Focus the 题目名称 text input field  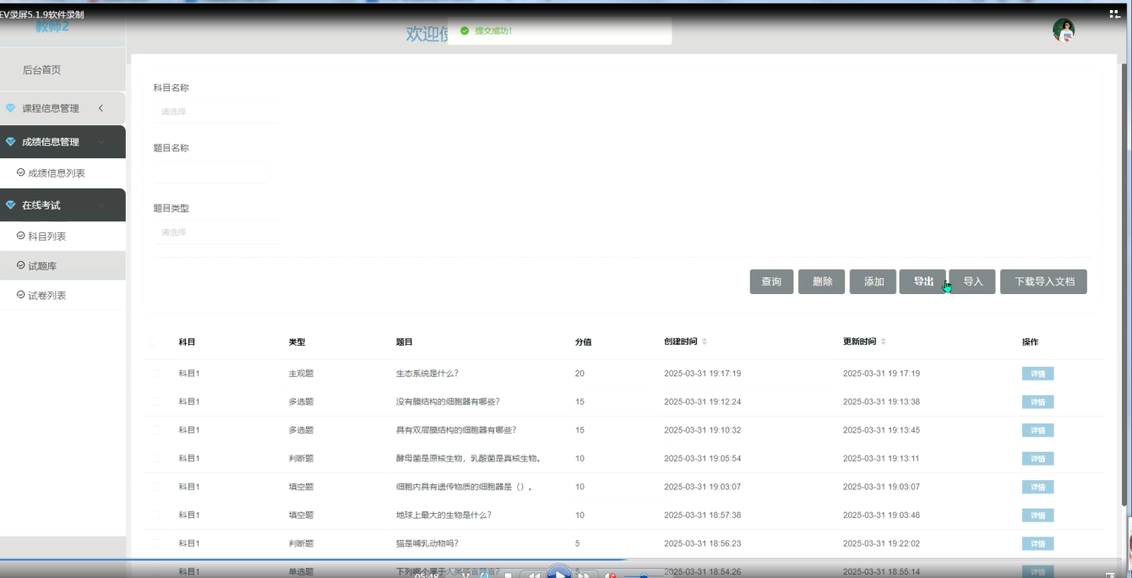pyautogui.click(x=210, y=172)
